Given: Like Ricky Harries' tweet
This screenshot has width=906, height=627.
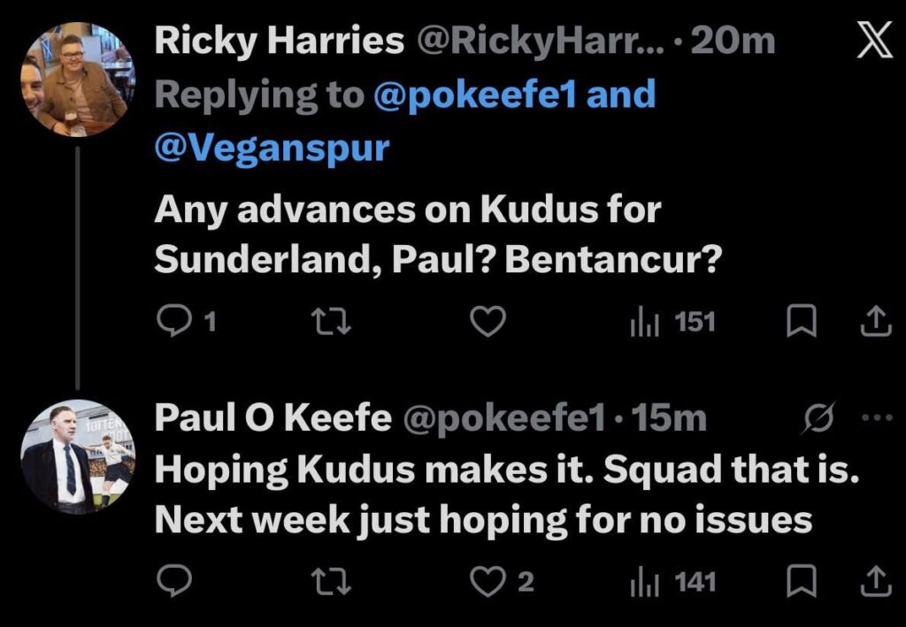Looking at the screenshot, I should (x=488, y=323).
